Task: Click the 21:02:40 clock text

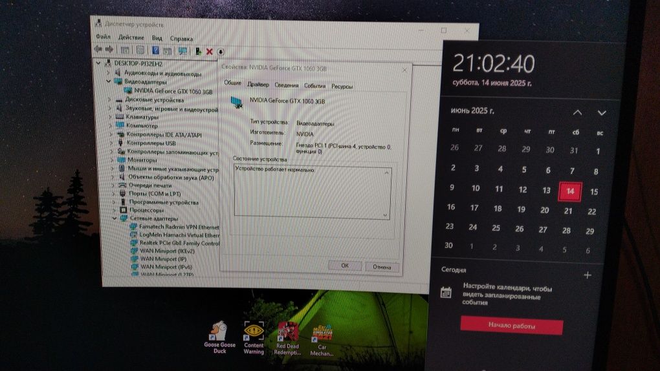Action: click(493, 63)
